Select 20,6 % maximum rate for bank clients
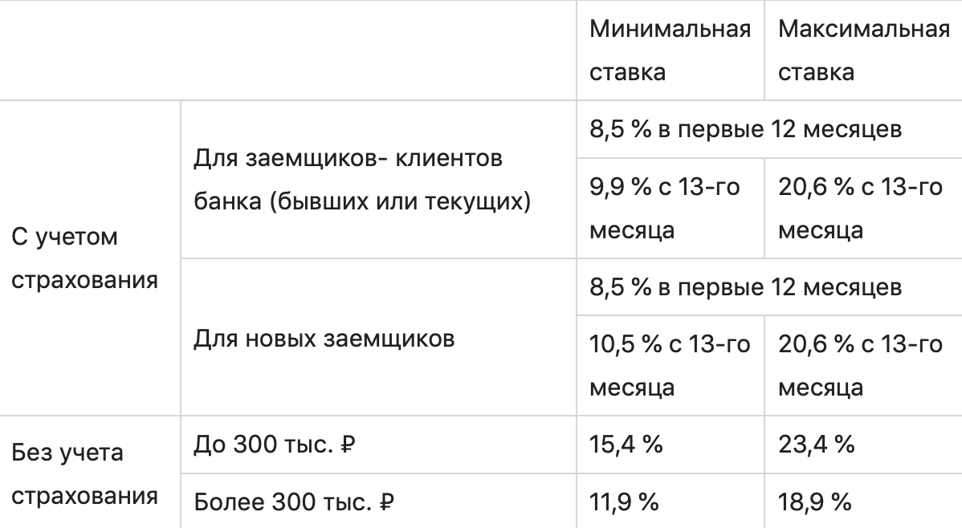Viewport: 962px width, 528px height. coord(860,209)
